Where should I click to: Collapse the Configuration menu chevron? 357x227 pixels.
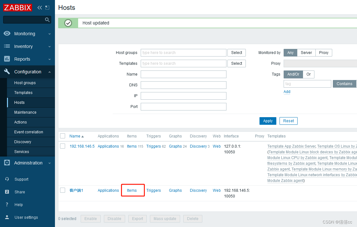point(50,72)
